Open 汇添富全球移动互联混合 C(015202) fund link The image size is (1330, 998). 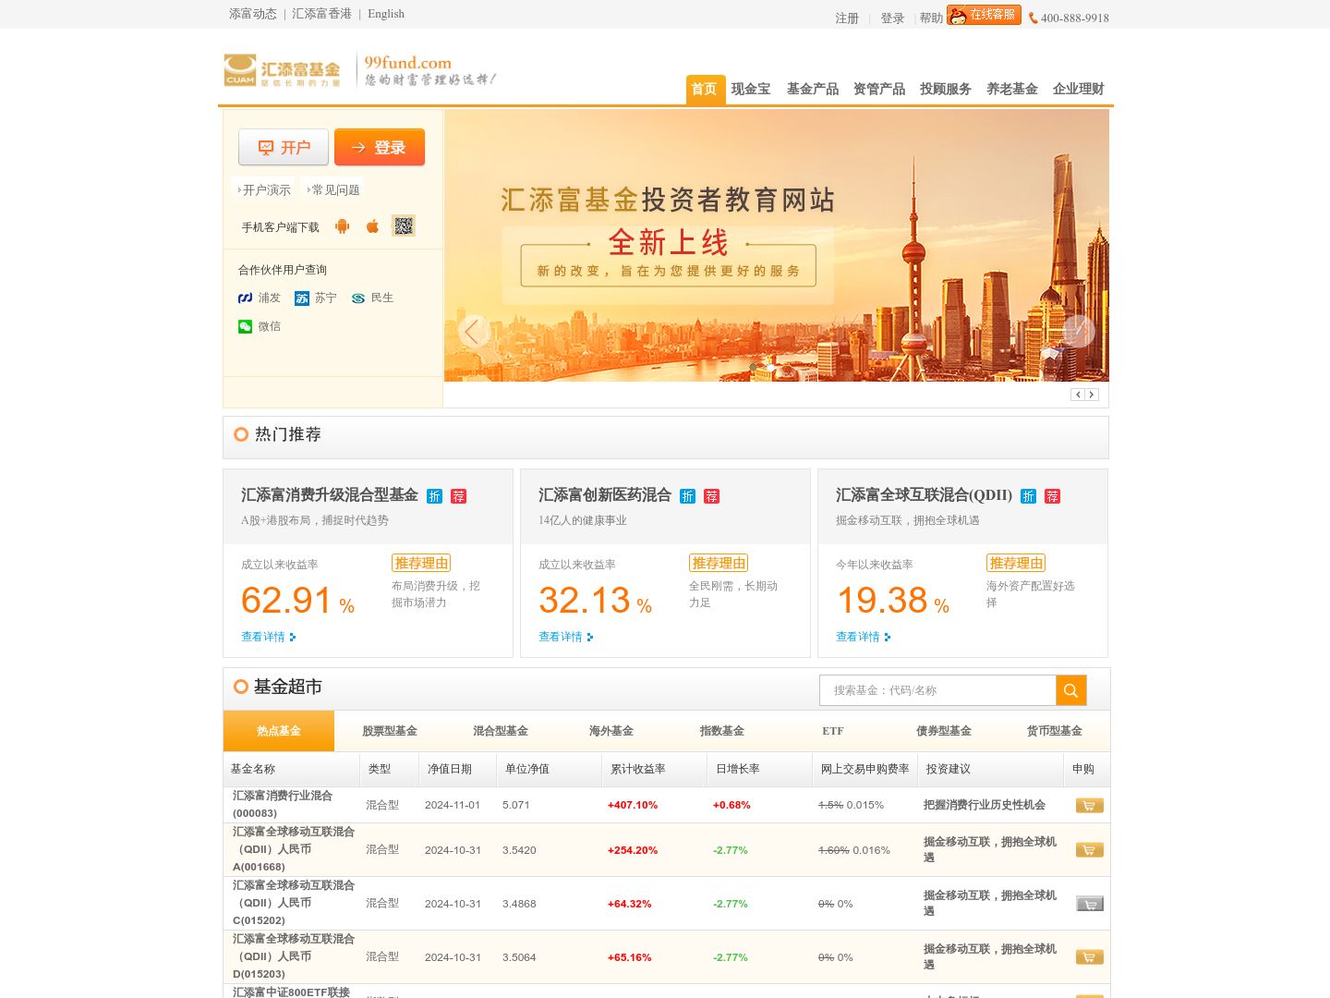click(x=294, y=903)
